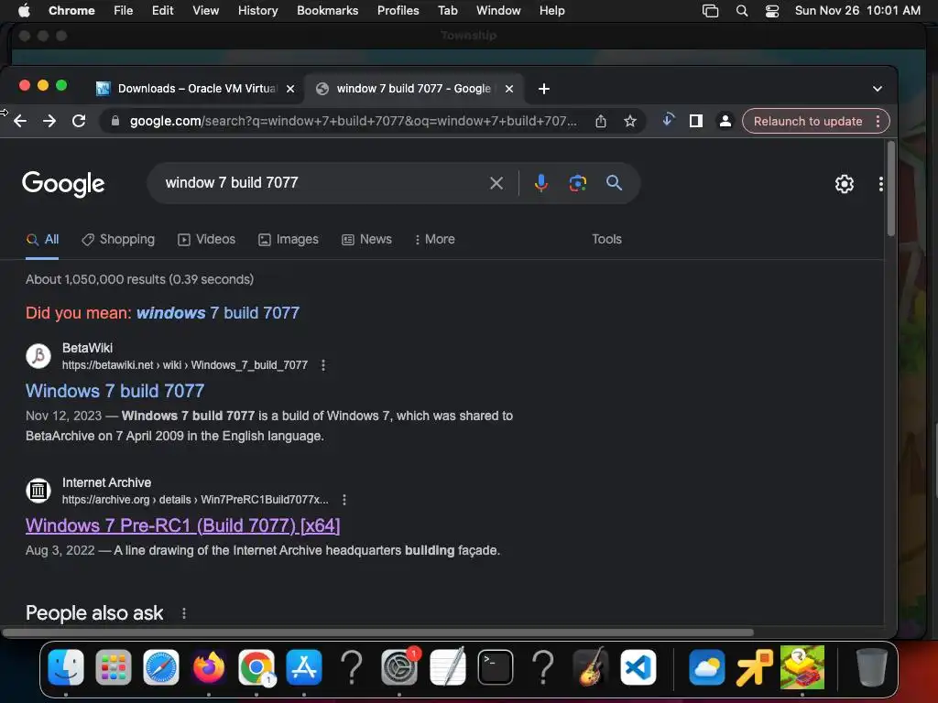
Task: Select the Images search tab
Action: point(289,239)
